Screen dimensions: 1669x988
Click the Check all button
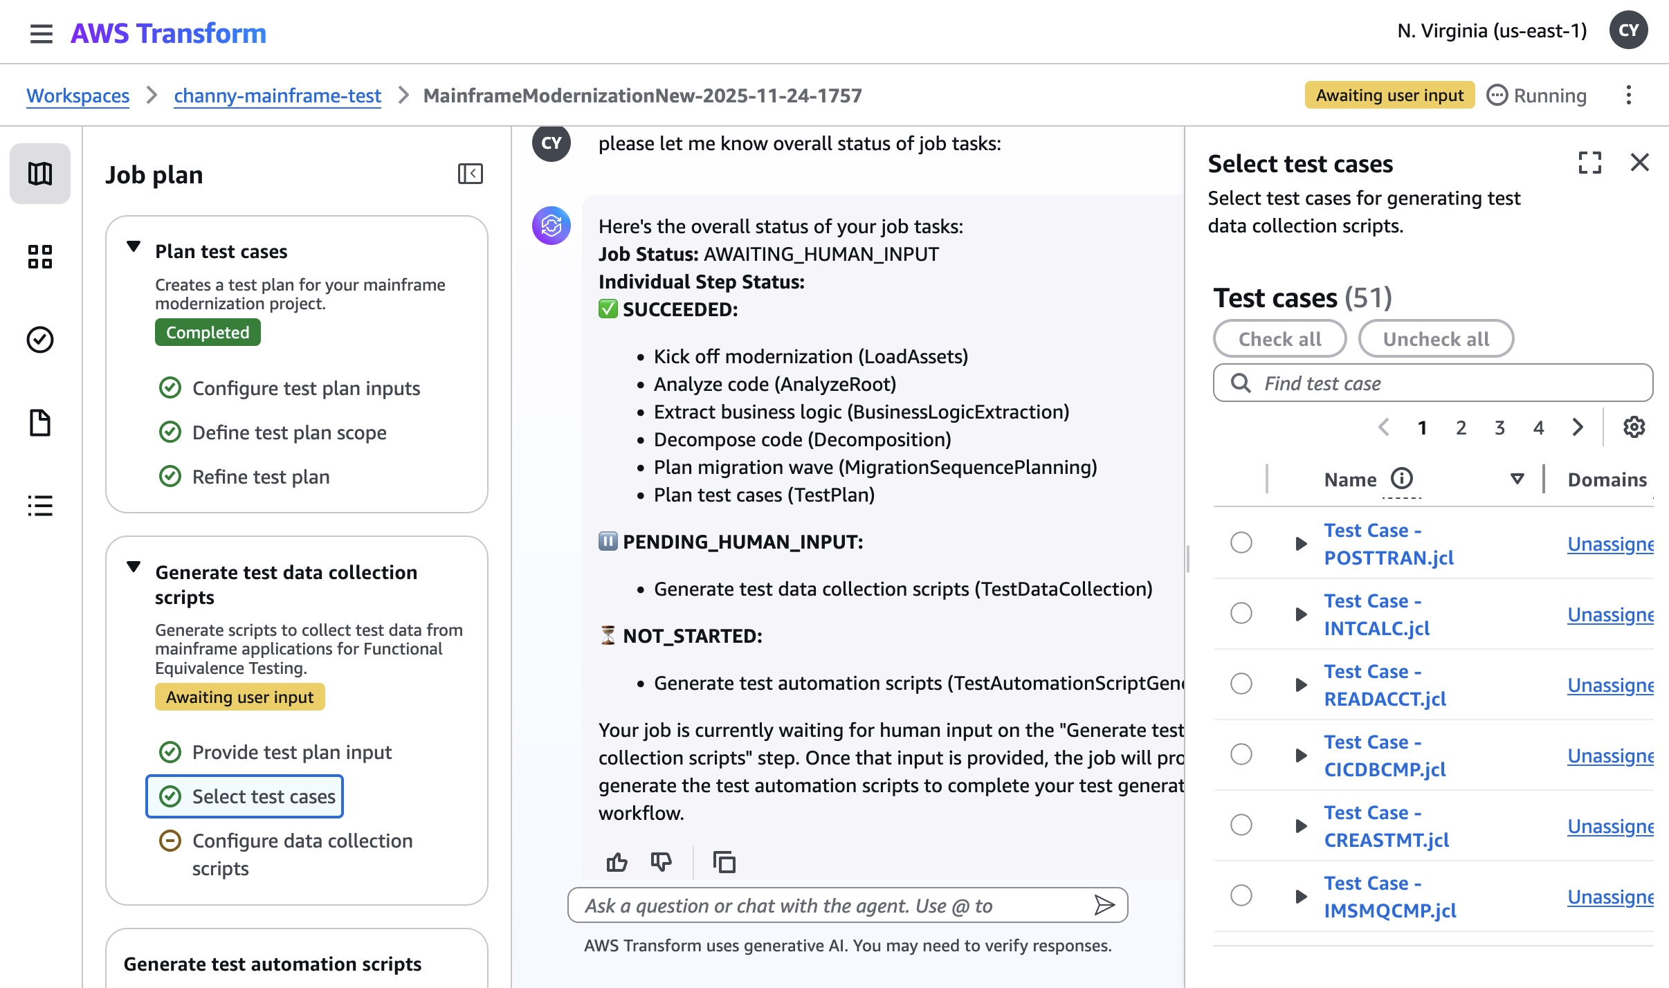coord(1279,339)
